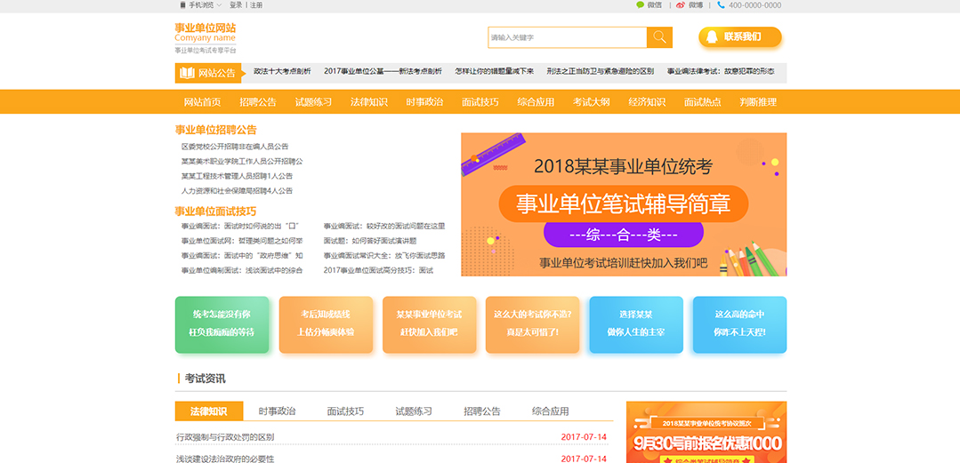960x463 pixels.
Task: Expand the 手机浏览 dropdown arrow
Action: (220, 5)
